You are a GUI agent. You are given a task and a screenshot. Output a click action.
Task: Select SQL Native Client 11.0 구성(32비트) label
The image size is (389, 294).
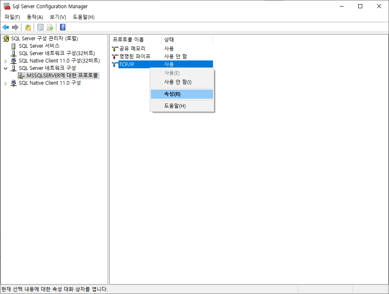pos(59,61)
